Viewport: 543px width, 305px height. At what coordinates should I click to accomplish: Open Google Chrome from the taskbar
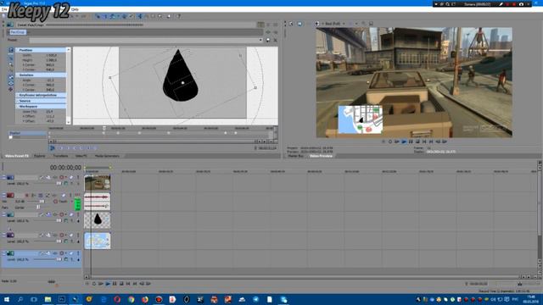(131, 299)
